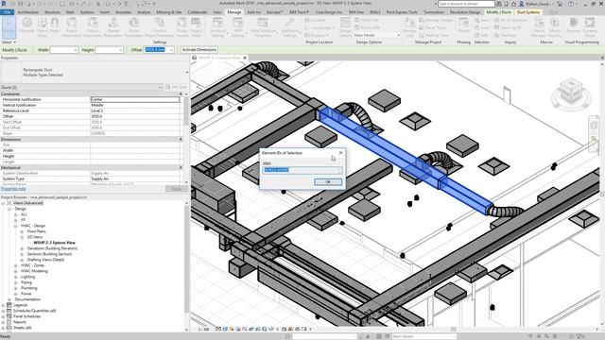605x340 pixels.
Task: Close the WSHP 2-3 System View tab
Action: [x=244, y=58]
